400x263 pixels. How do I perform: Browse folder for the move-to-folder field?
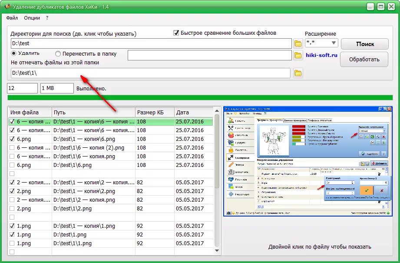coord(298,55)
